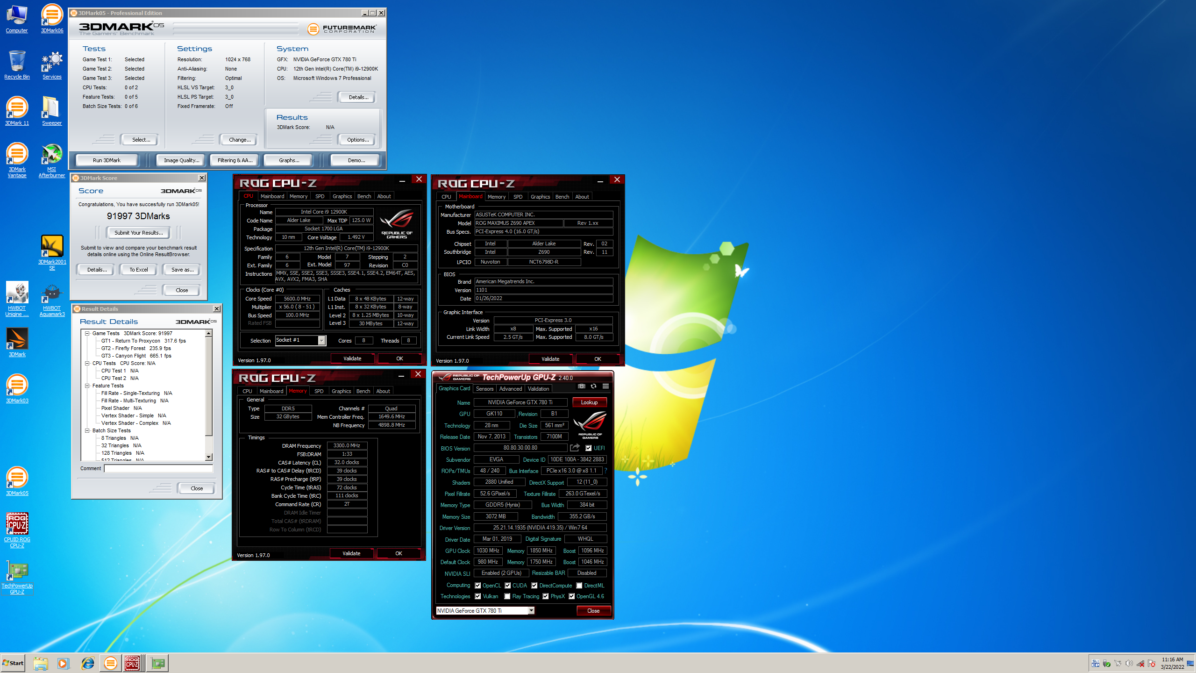Open TechPowerUp GPU-Z desktop shortcut
The width and height of the screenshot is (1196, 673).
coord(17,577)
